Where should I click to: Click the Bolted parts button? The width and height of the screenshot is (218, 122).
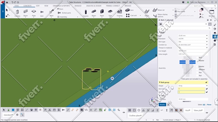[x=64, y=13]
